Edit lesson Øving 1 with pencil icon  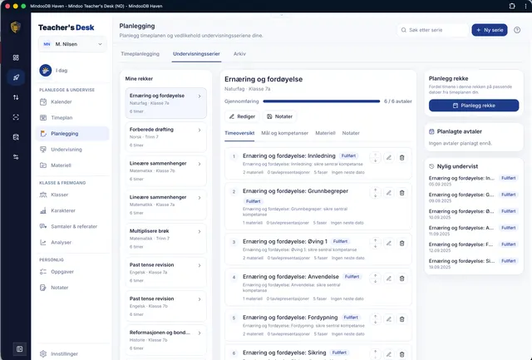(389, 243)
